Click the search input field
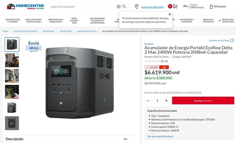 click(83, 6)
